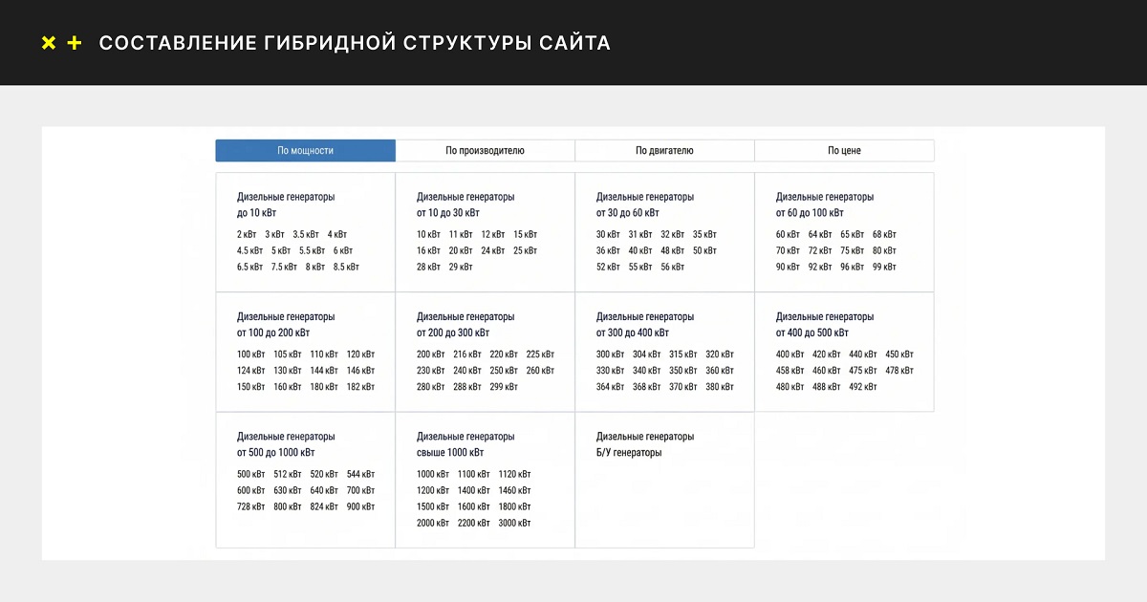Image resolution: width=1147 pixels, height=602 pixels.
Task: Click the yellow plus icon in header
Action: pos(75,43)
